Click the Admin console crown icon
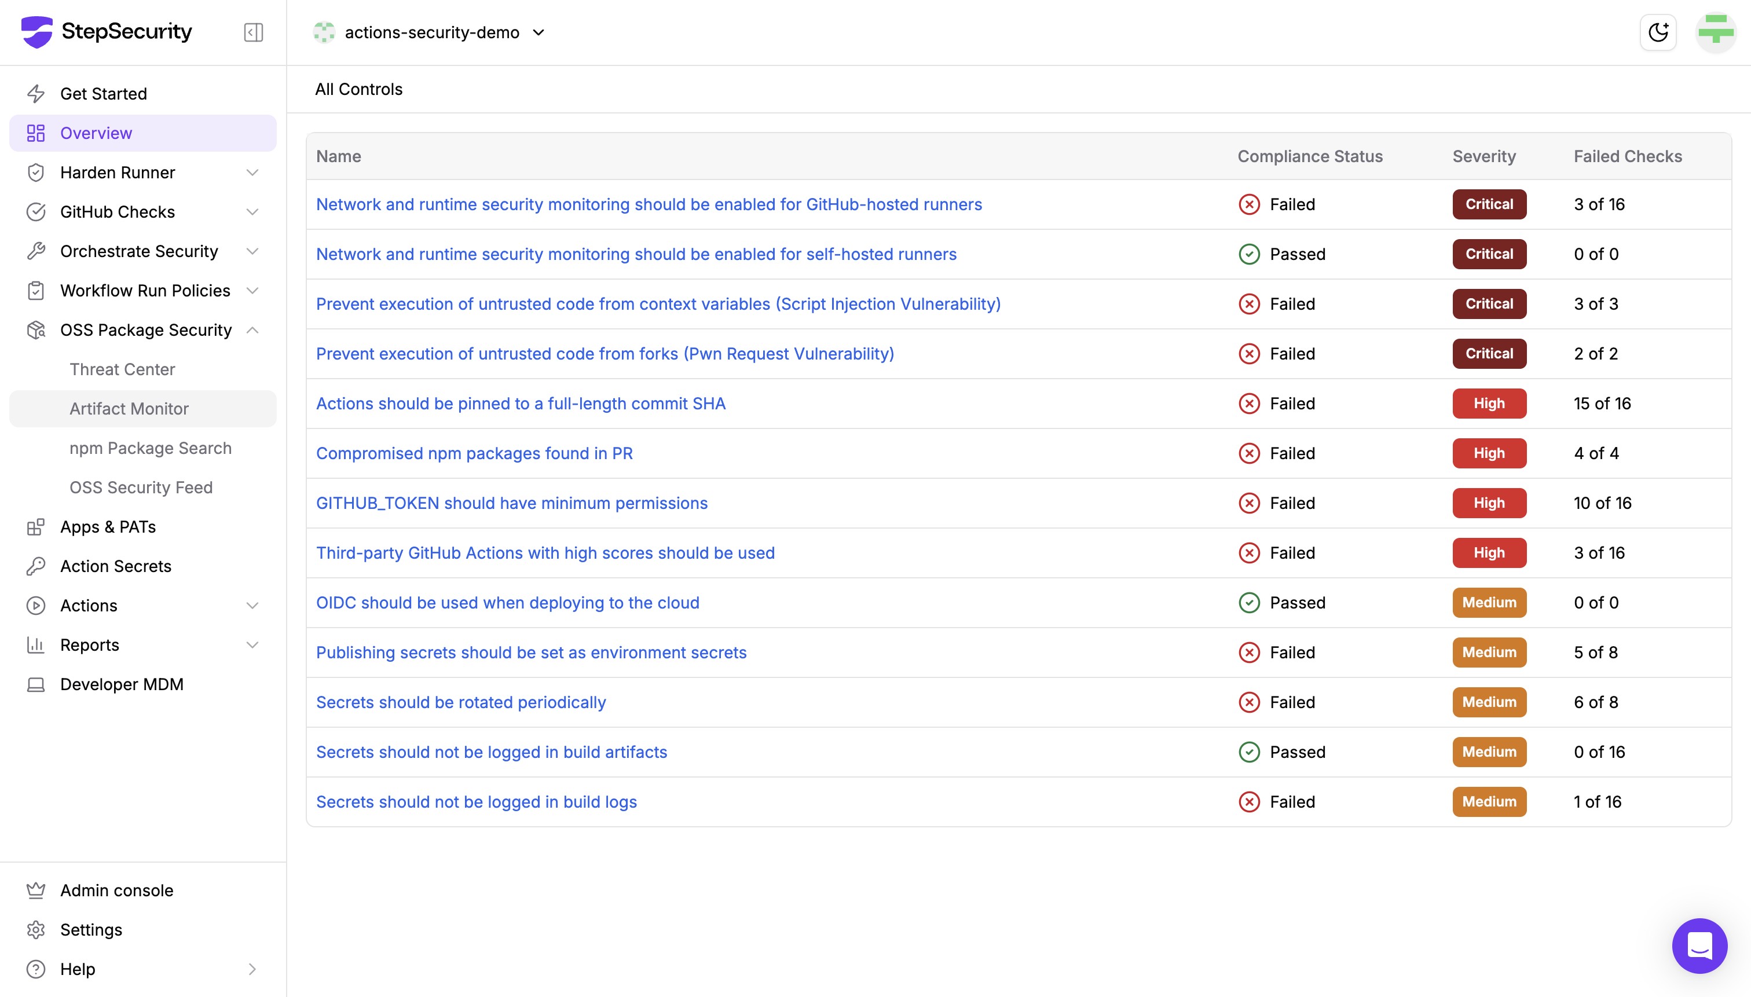This screenshot has width=1751, height=997. coord(35,890)
